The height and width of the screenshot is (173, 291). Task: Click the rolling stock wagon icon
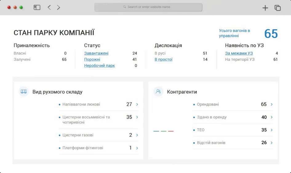[x=24, y=91]
